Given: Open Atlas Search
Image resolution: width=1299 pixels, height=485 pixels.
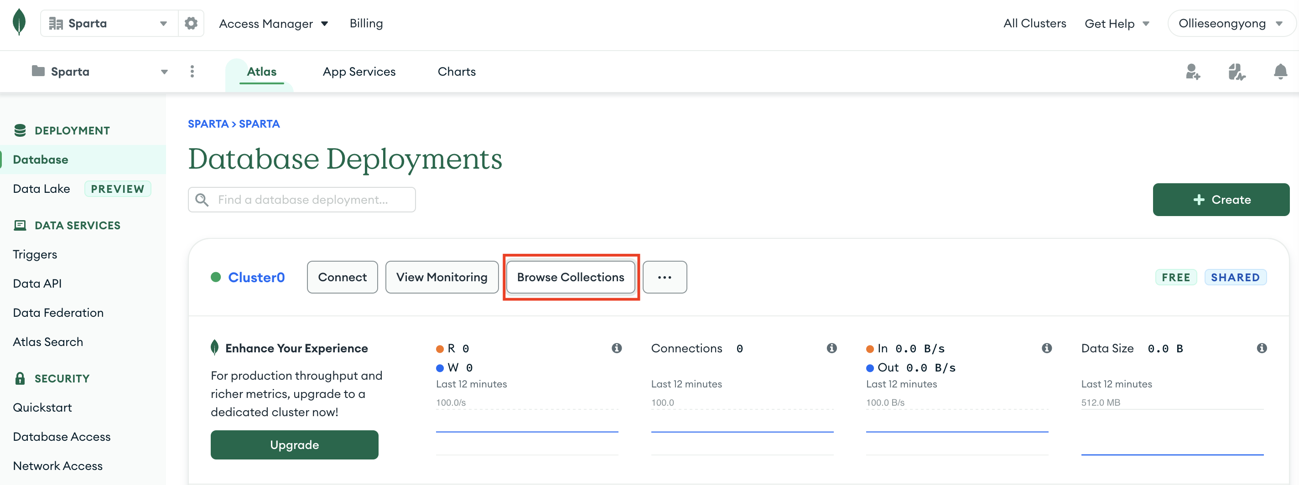Looking at the screenshot, I should click(x=48, y=342).
